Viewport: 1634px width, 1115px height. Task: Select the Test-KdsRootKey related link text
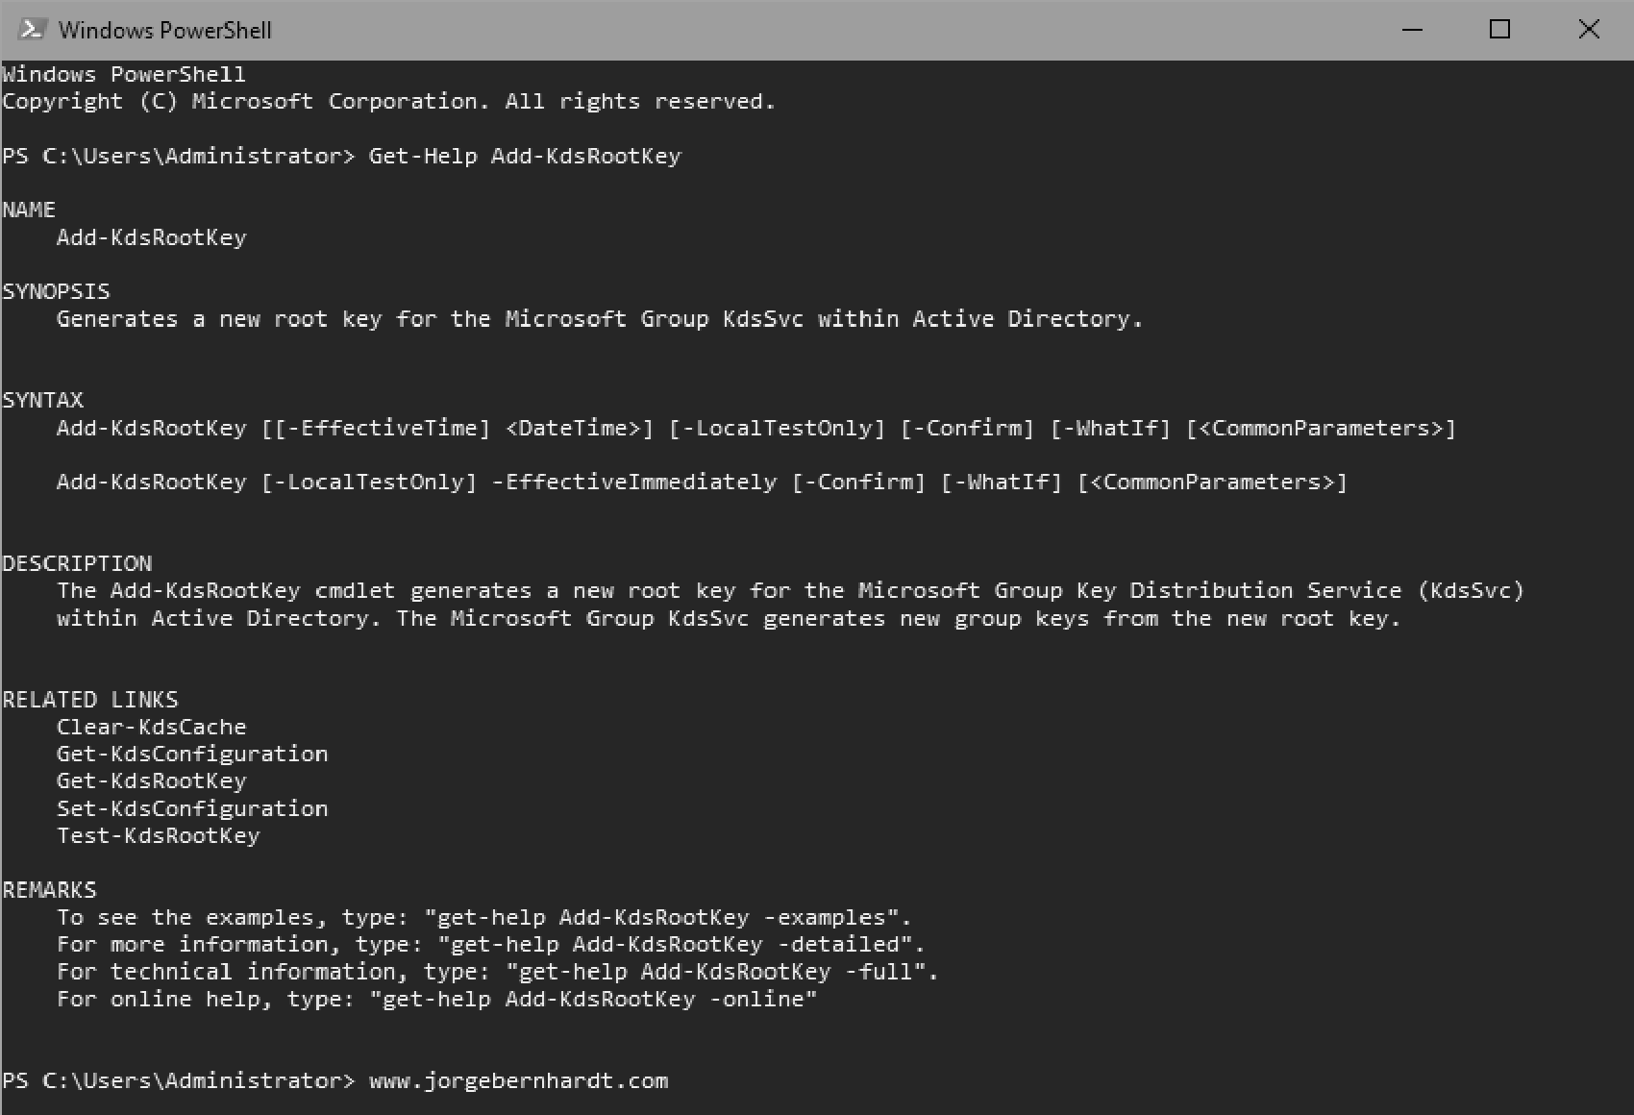(x=157, y=835)
